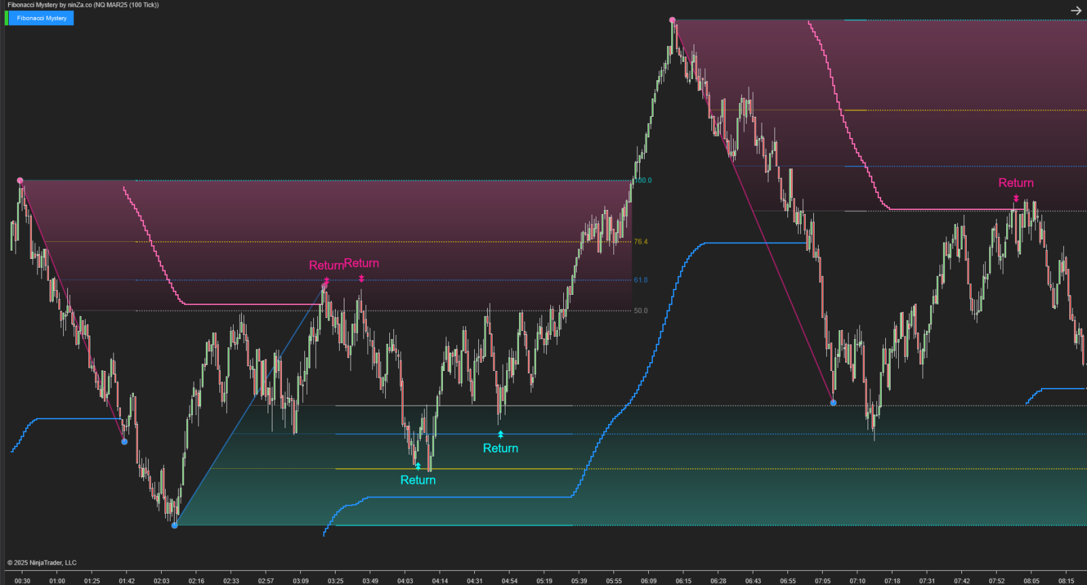The image size is (1087, 585).
Task: Click the 02:33 time axis label
Action: click(x=231, y=581)
